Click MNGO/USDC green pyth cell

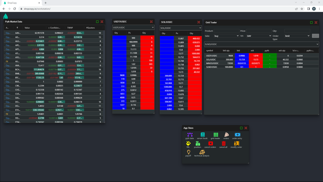[270, 63]
